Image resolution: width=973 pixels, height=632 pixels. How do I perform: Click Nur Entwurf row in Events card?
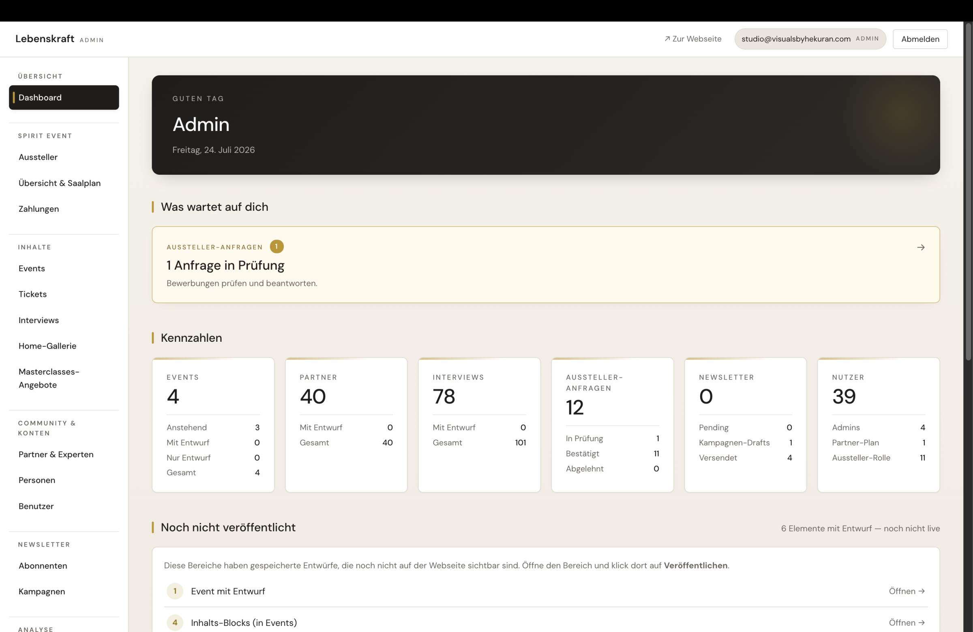(213, 458)
